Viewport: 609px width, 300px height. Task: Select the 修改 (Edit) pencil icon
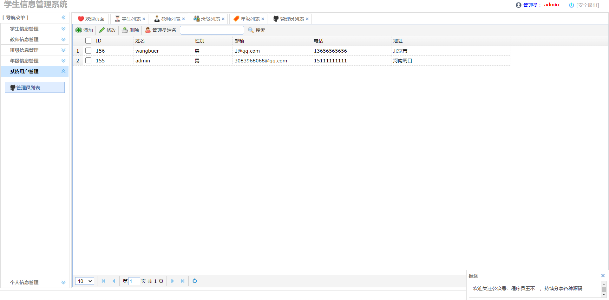pyautogui.click(x=102, y=30)
